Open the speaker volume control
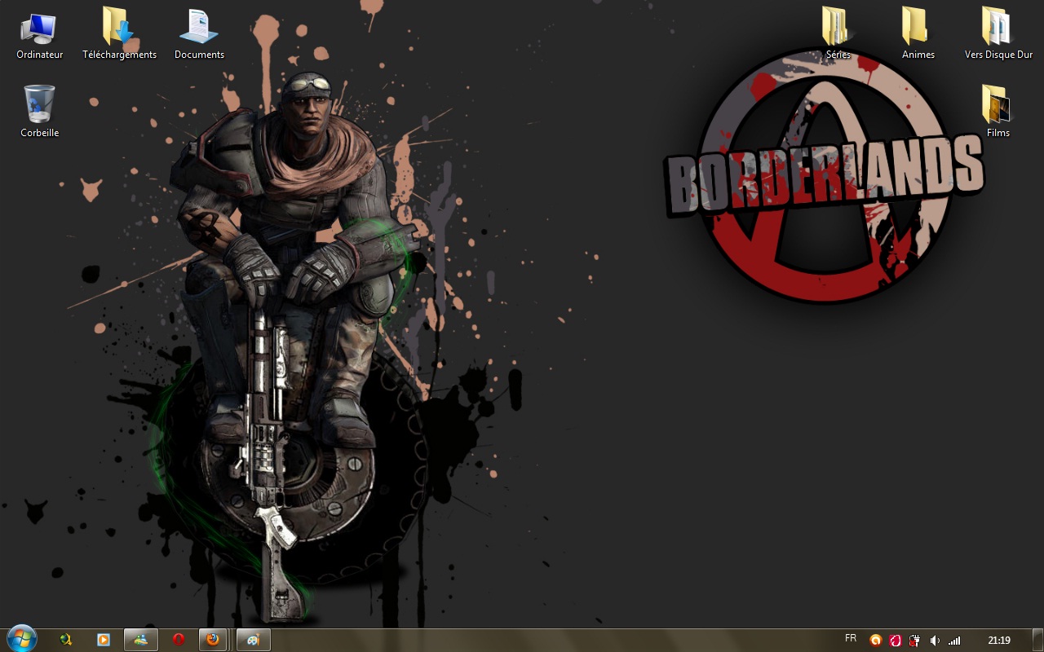Image resolution: width=1044 pixels, height=652 pixels. 935,641
